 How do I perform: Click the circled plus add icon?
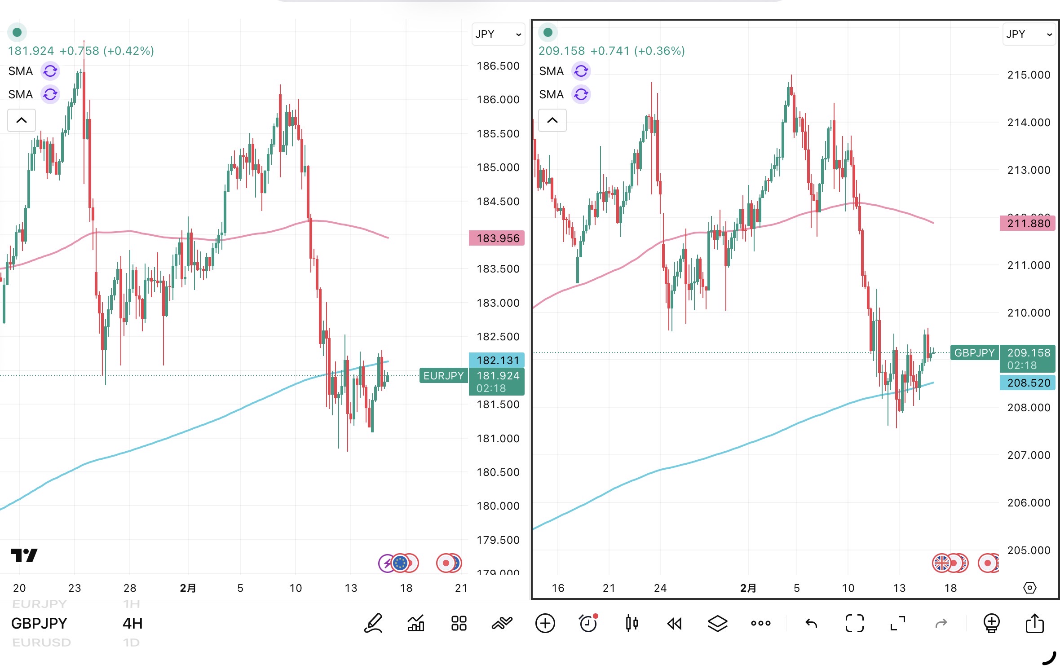coord(545,623)
